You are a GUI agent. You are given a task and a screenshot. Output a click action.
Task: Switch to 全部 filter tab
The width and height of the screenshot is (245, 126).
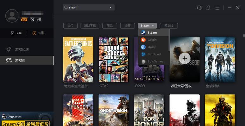click(128, 26)
